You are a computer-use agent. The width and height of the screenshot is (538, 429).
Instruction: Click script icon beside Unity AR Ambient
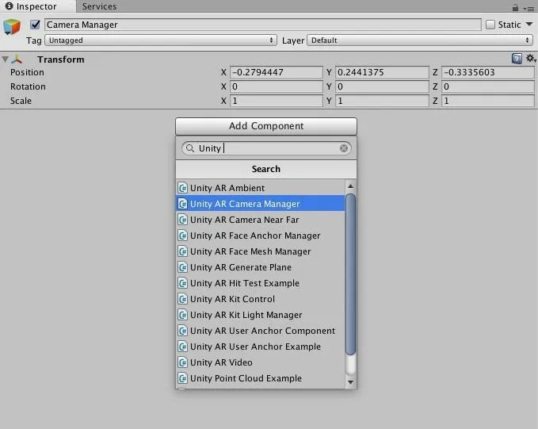[182, 188]
